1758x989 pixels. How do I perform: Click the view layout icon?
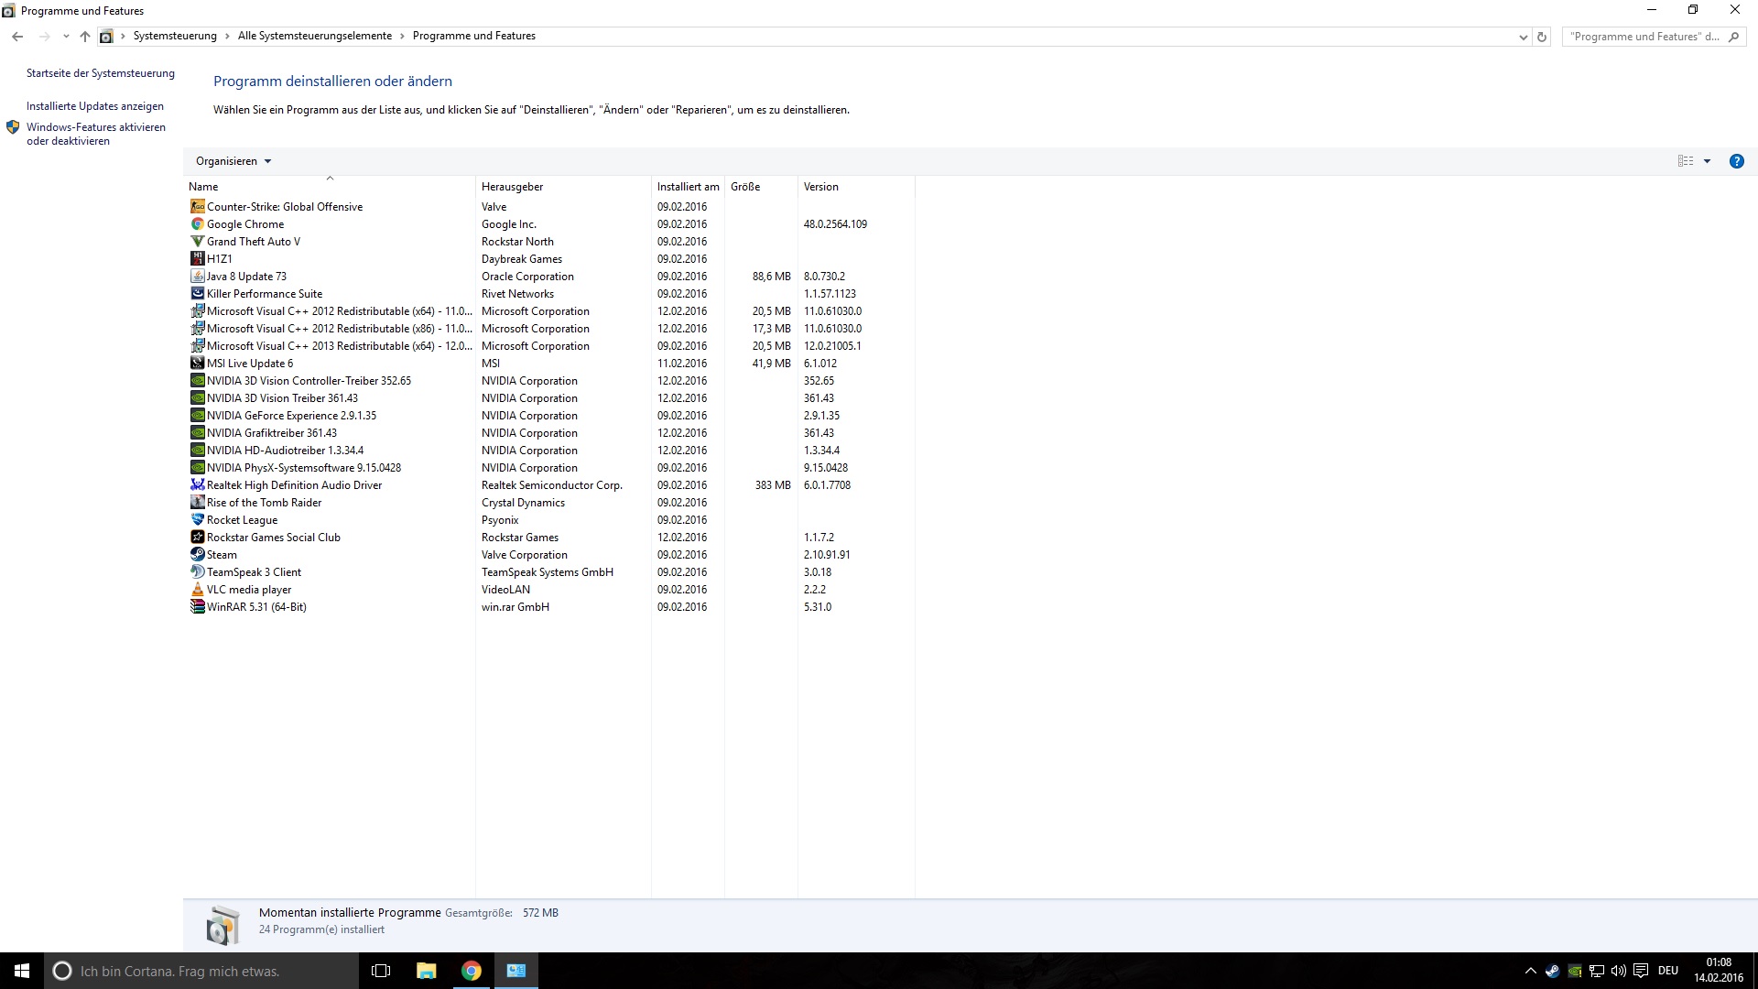pyautogui.click(x=1685, y=161)
